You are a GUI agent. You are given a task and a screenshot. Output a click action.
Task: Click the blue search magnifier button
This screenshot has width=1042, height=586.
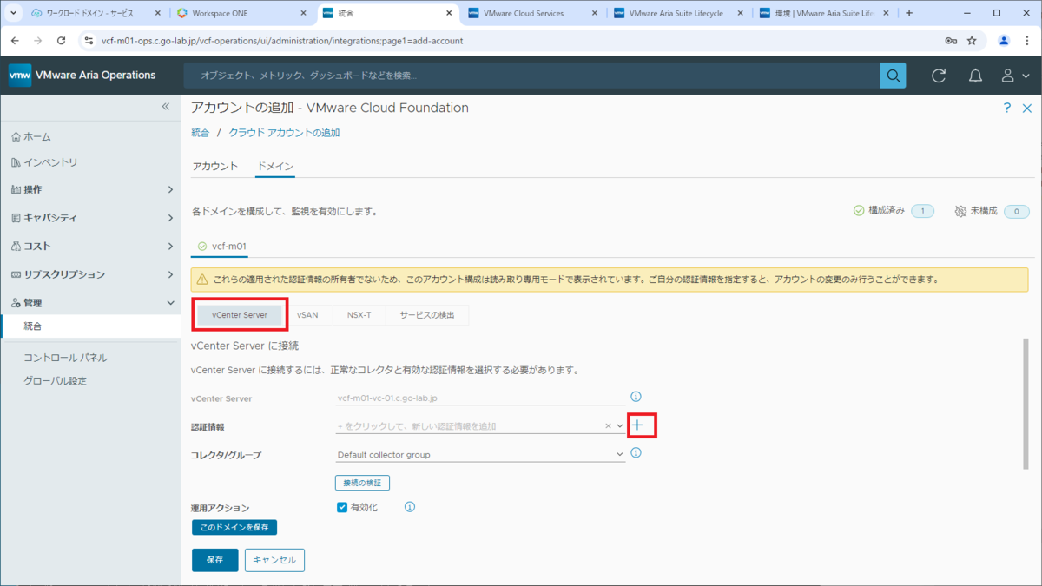click(x=893, y=76)
